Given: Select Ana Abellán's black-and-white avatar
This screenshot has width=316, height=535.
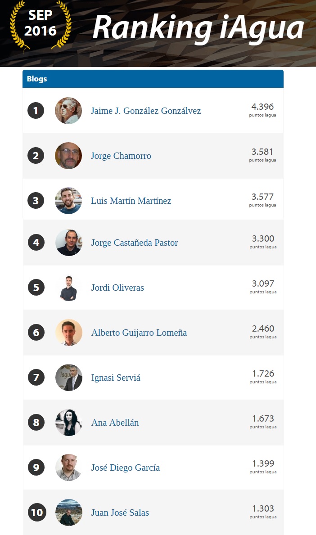Looking at the screenshot, I should 69,423.
